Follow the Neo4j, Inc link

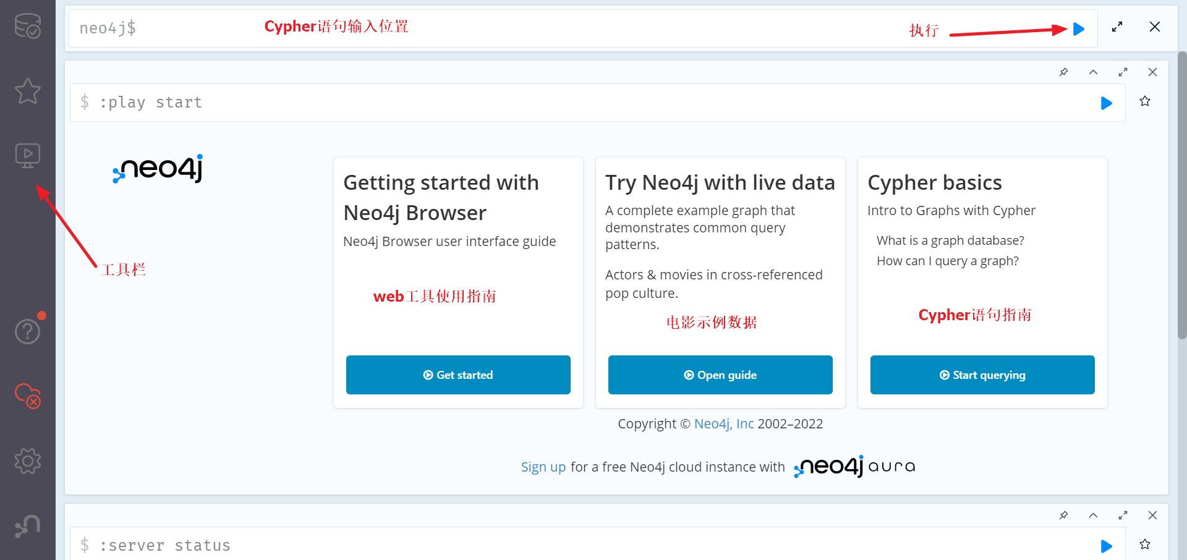(724, 423)
